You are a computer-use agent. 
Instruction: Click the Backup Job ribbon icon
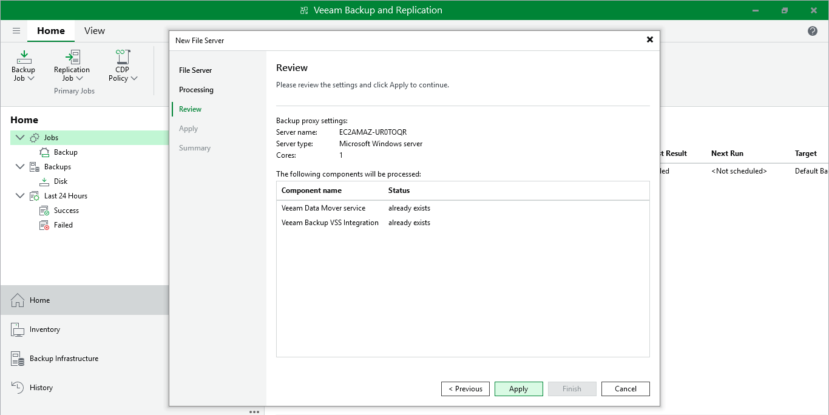tap(24, 57)
